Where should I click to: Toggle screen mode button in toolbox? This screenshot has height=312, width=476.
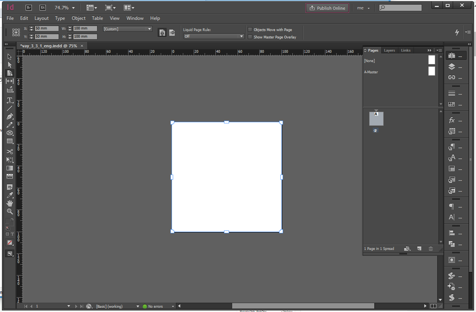10,254
